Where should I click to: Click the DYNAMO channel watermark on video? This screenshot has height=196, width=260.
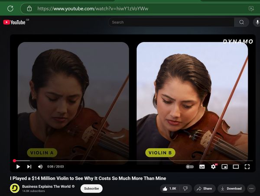point(238,42)
